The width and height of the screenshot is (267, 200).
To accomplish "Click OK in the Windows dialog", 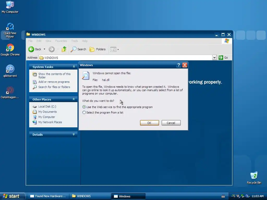I will 149,123.
